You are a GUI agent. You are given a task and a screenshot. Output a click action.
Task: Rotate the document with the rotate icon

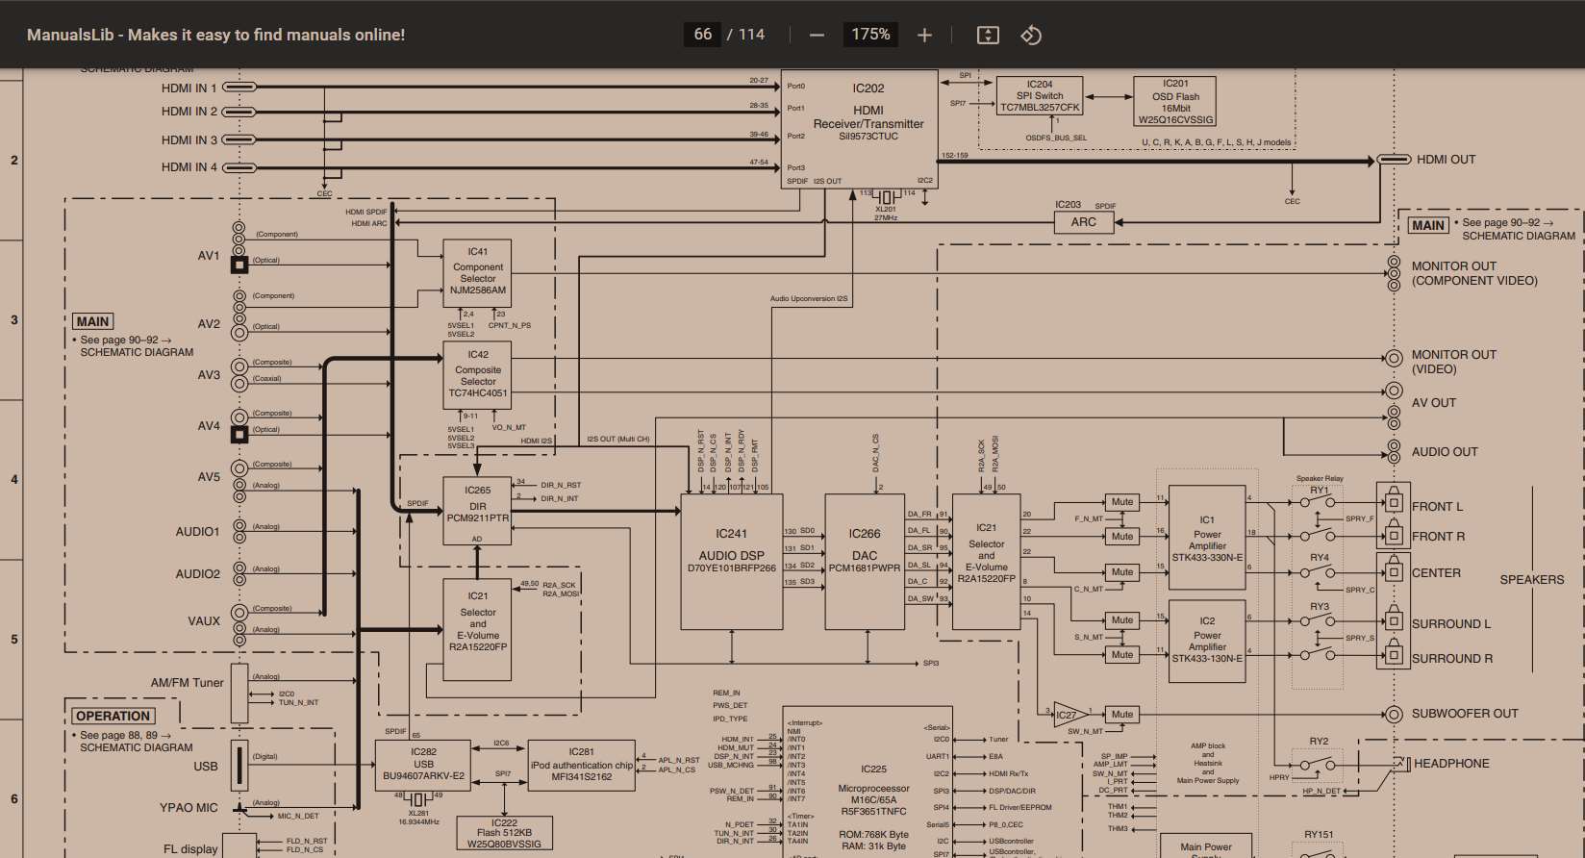[x=1031, y=35]
